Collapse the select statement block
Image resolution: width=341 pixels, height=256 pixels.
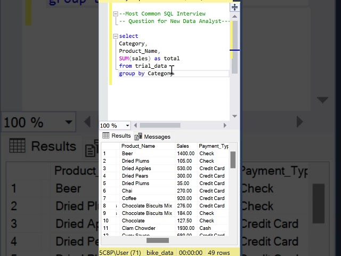click(116, 36)
